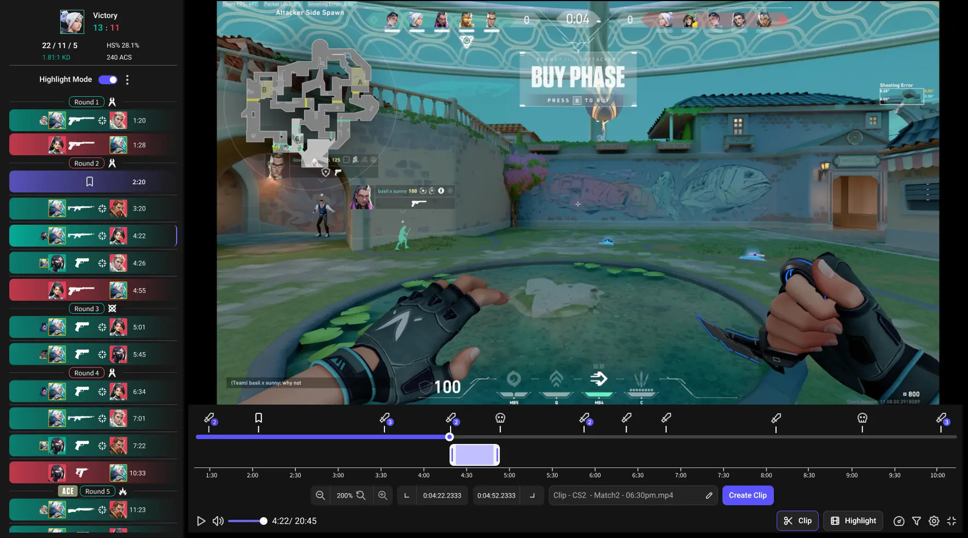Zoom in the timeline

point(383,495)
